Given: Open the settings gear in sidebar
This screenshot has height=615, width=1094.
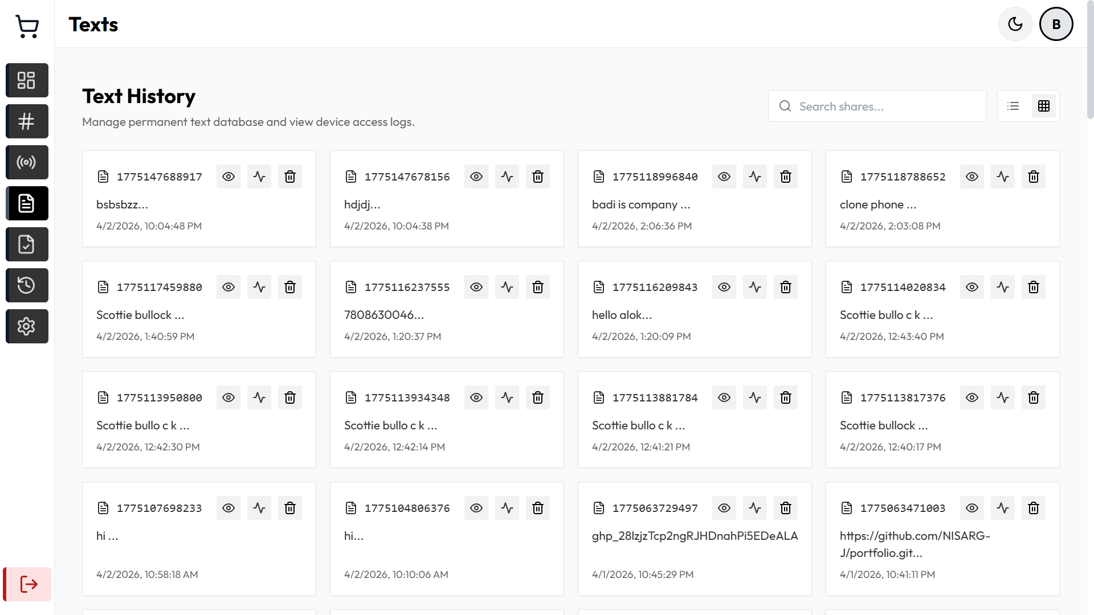Looking at the screenshot, I should (27, 326).
